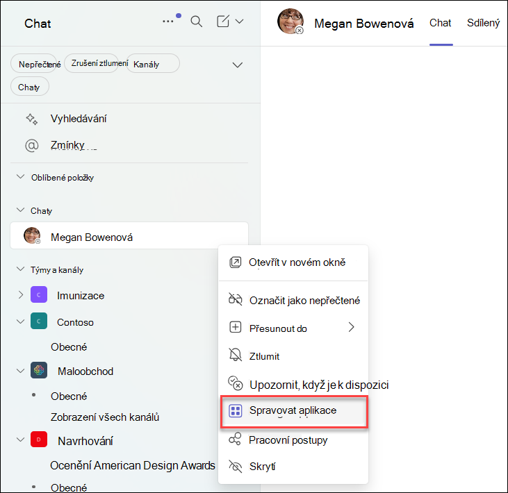This screenshot has width=508, height=493.
Task: Expand the Imunizace team
Action: click(x=20, y=294)
